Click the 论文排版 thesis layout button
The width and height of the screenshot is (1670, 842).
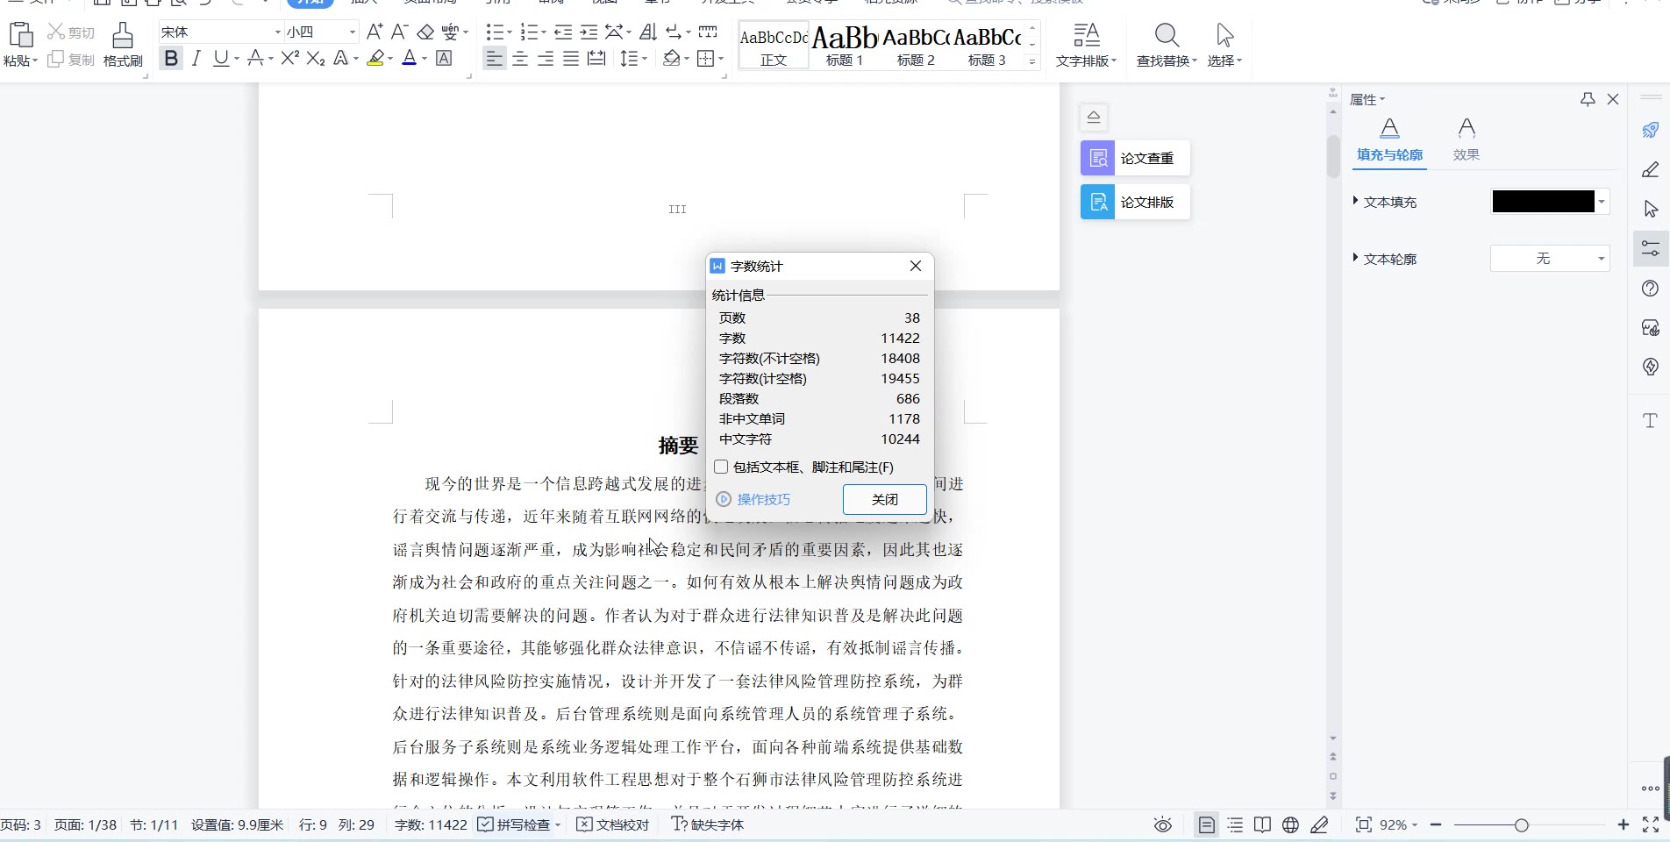tap(1135, 202)
